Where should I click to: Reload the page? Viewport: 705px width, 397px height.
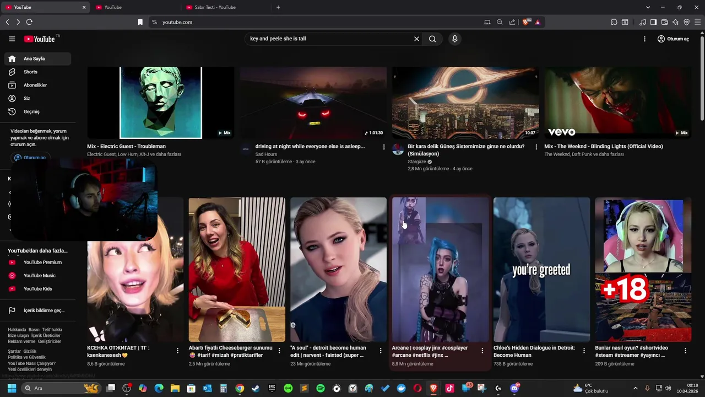click(x=29, y=22)
